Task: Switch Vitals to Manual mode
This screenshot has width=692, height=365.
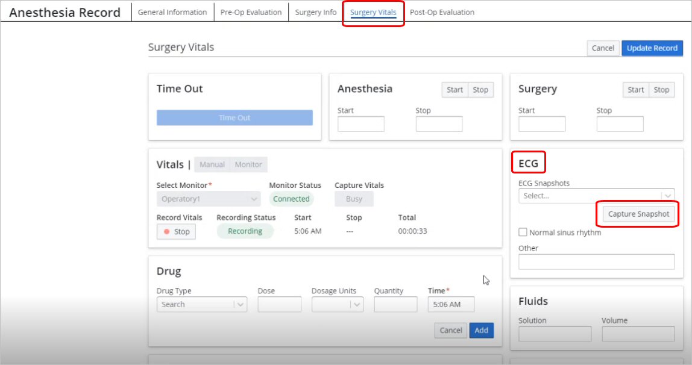Action: coord(212,164)
